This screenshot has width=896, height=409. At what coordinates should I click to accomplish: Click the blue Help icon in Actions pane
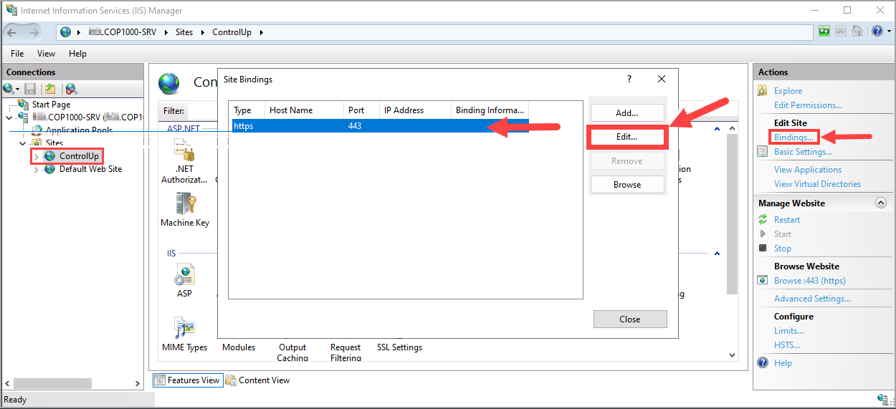[x=763, y=362]
